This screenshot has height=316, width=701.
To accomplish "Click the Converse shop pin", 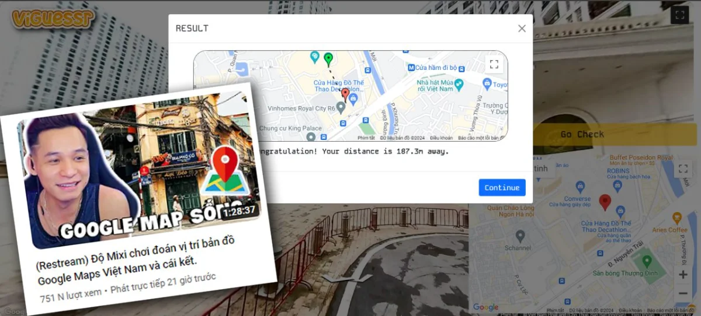I will pos(580,187).
